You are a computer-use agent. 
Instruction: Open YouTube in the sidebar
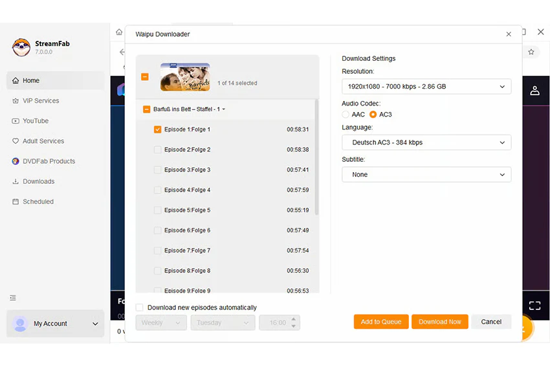56,120
